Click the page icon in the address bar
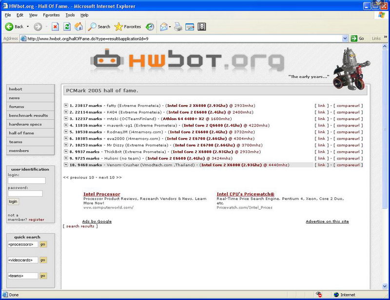 pos(23,38)
